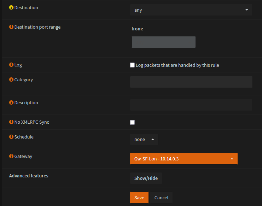Click the info icon next to Category
The width and height of the screenshot is (262, 206).
click(x=11, y=80)
